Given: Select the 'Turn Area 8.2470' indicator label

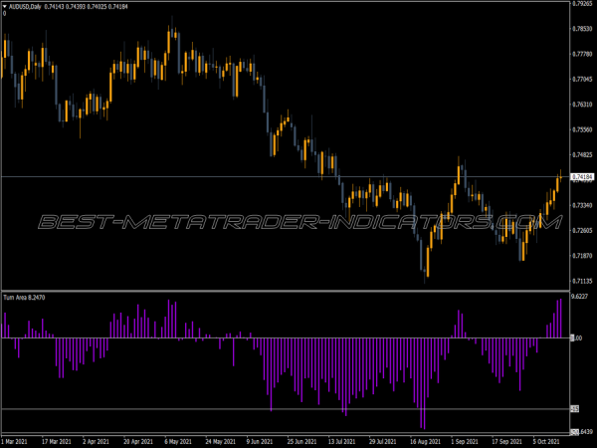Looking at the screenshot, I should point(24,297).
